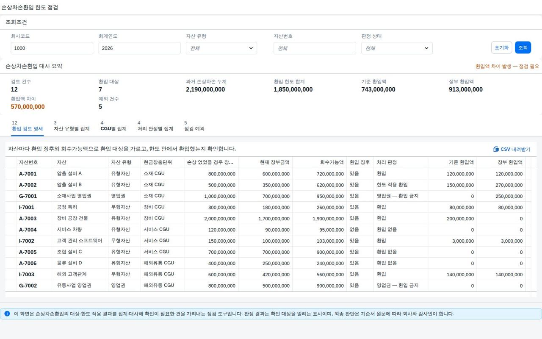Click the 현재 장부금액 column header
Viewport: 542px width, 339px height.
point(265,162)
